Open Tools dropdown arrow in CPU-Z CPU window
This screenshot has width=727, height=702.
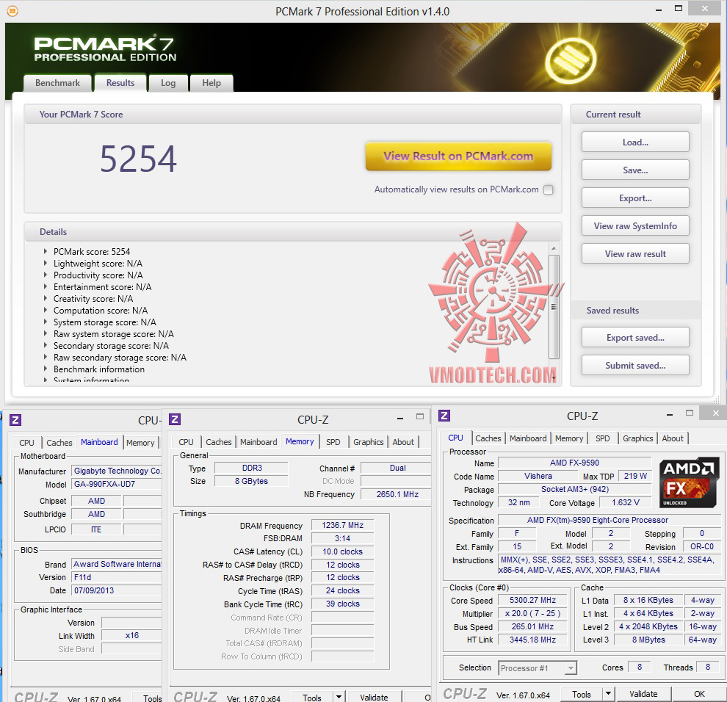[x=608, y=694]
